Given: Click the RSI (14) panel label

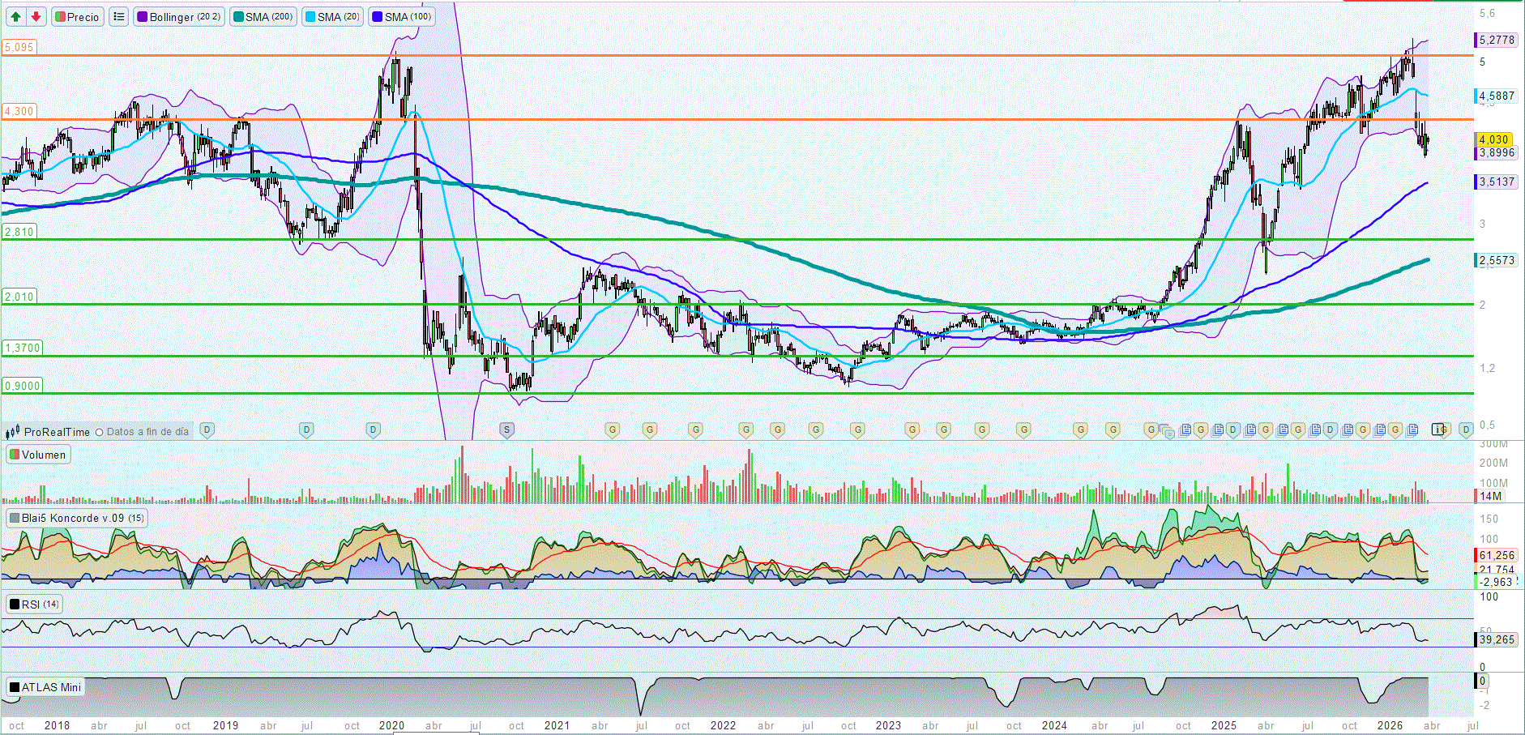Looking at the screenshot, I should pyautogui.click(x=34, y=605).
